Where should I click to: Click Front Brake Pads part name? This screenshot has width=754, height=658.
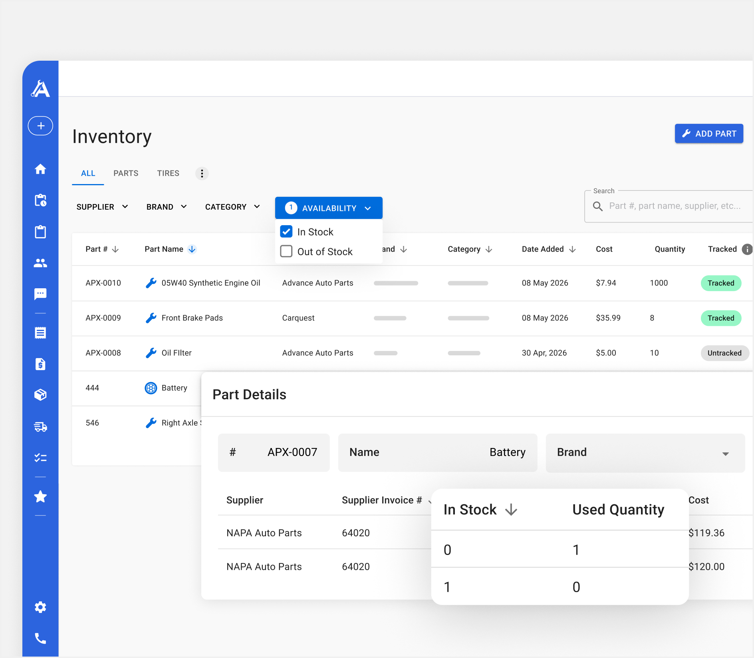(192, 318)
